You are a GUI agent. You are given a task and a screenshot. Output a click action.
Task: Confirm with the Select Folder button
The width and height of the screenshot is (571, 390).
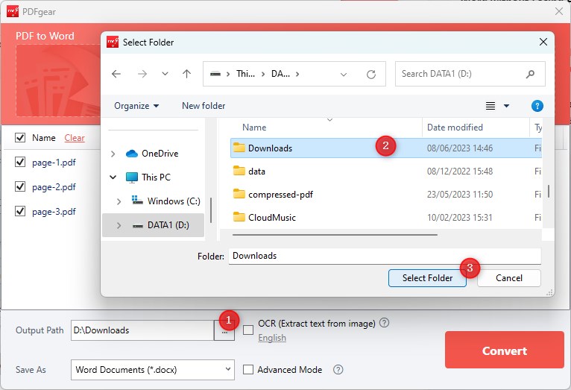(427, 278)
